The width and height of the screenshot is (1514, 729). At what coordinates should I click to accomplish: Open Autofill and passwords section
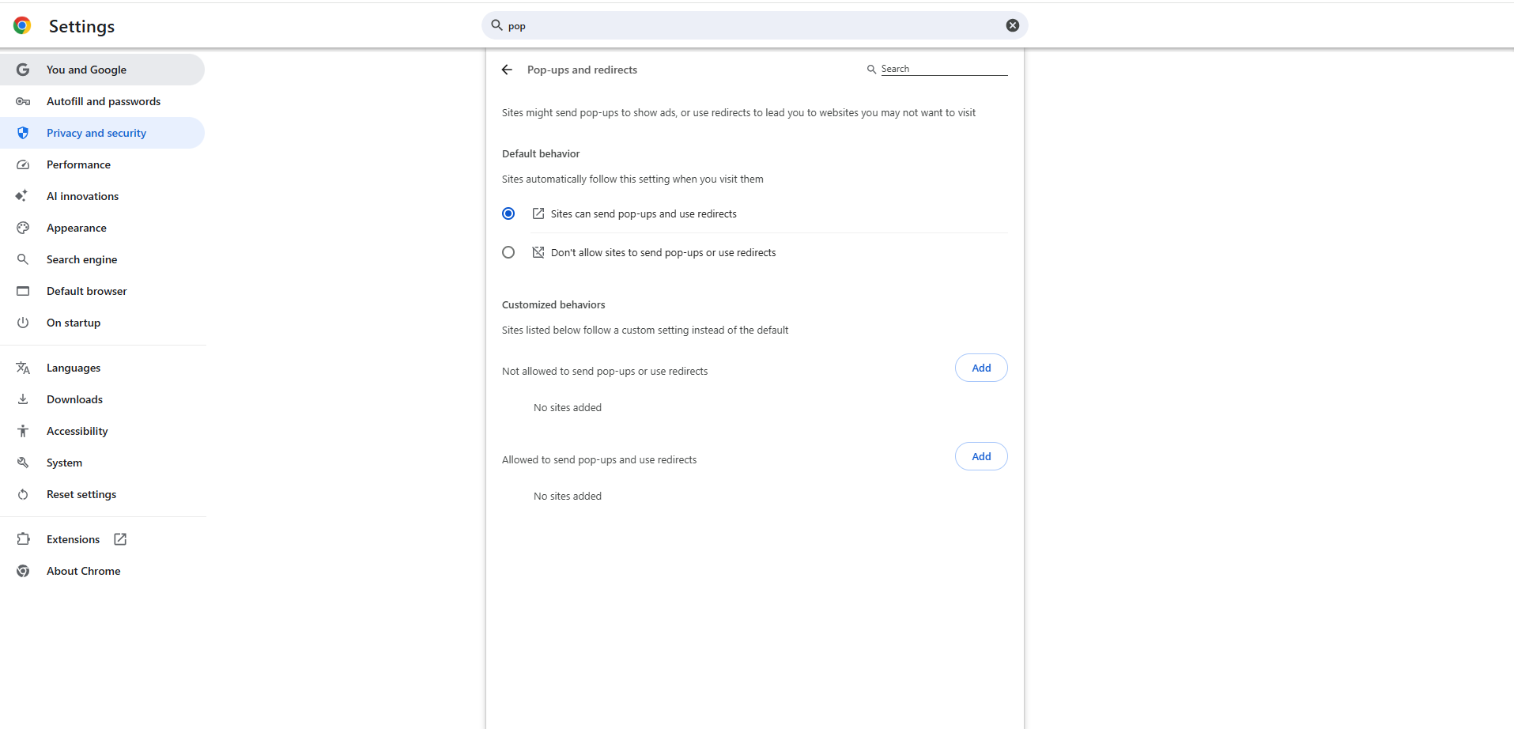[x=102, y=101]
